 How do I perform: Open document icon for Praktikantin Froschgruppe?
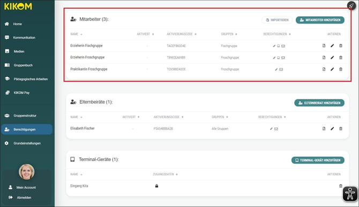click(324, 69)
